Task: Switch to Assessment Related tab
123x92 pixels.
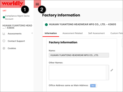Action: 72,33
